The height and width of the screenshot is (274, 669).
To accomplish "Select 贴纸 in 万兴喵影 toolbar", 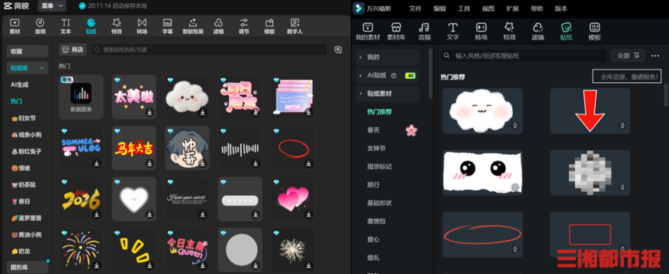I will tap(566, 31).
